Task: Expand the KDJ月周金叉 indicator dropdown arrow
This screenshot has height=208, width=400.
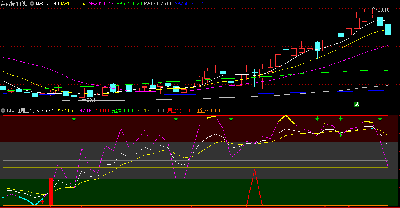Action: (3, 111)
